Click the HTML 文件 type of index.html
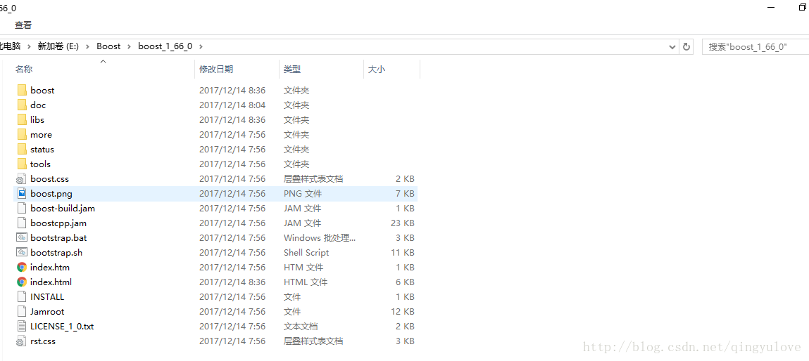809x361 pixels. point(306,282)
